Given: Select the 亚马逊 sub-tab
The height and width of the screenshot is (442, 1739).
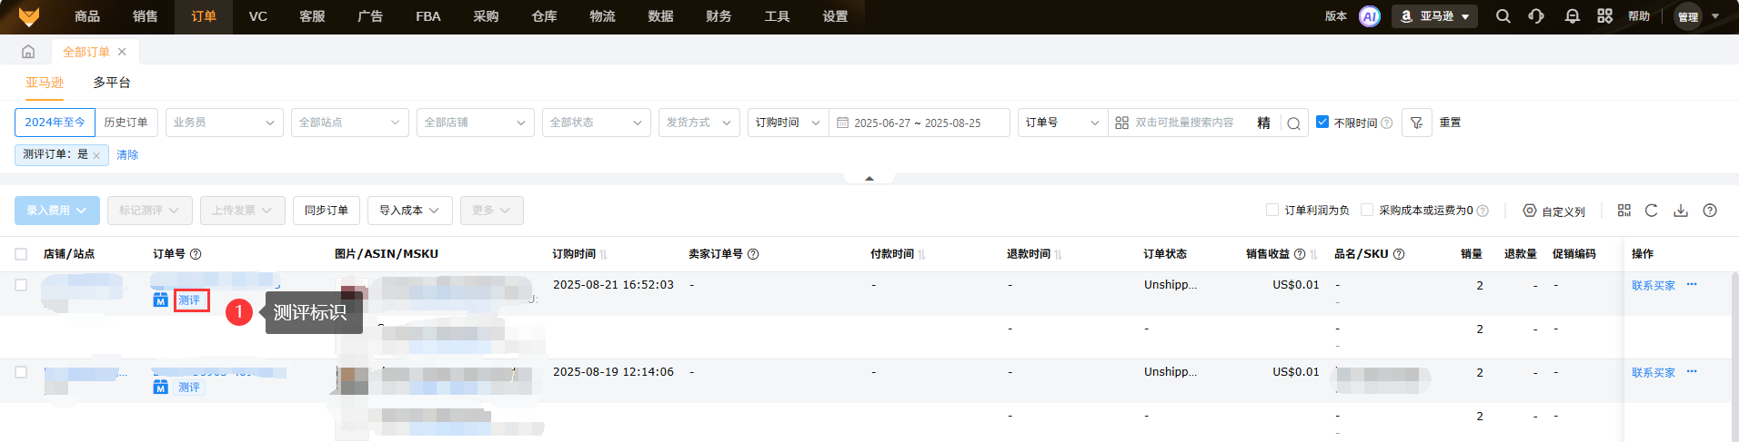Looking at the screenshot, I should click(45, 83).
